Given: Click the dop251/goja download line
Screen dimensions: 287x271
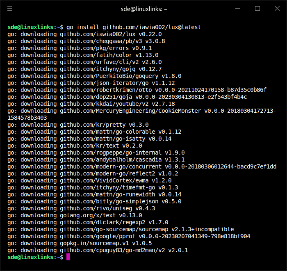Looking at the screenshot, I should coord(127,97).
